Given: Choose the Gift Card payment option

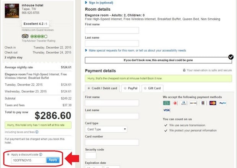Looking at the screenshot, I should 146,88.
